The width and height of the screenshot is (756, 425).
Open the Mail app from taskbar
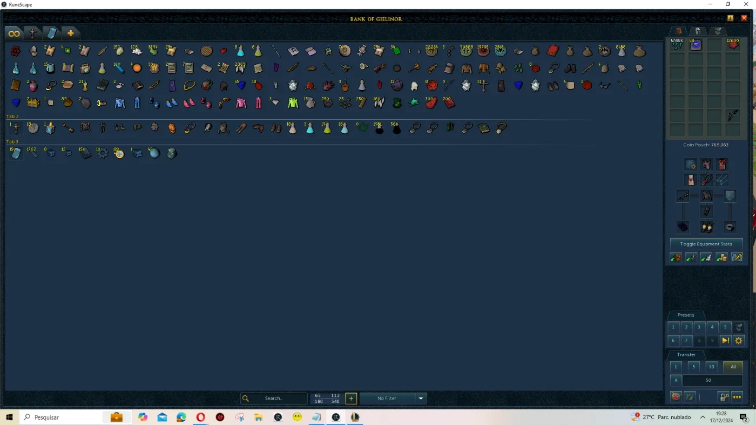pyautogui.click(x=162, y=417)
